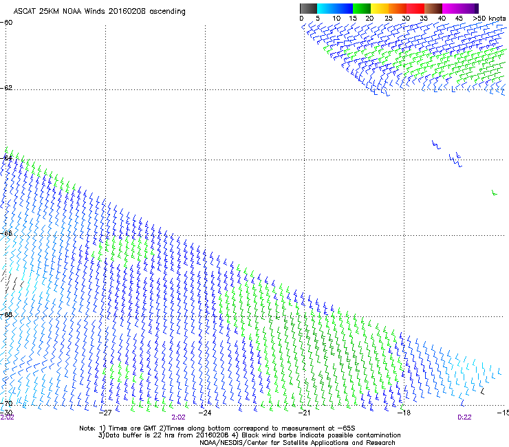
Task: Click the purple 0:22 time stamp
Action: point(464,417)
